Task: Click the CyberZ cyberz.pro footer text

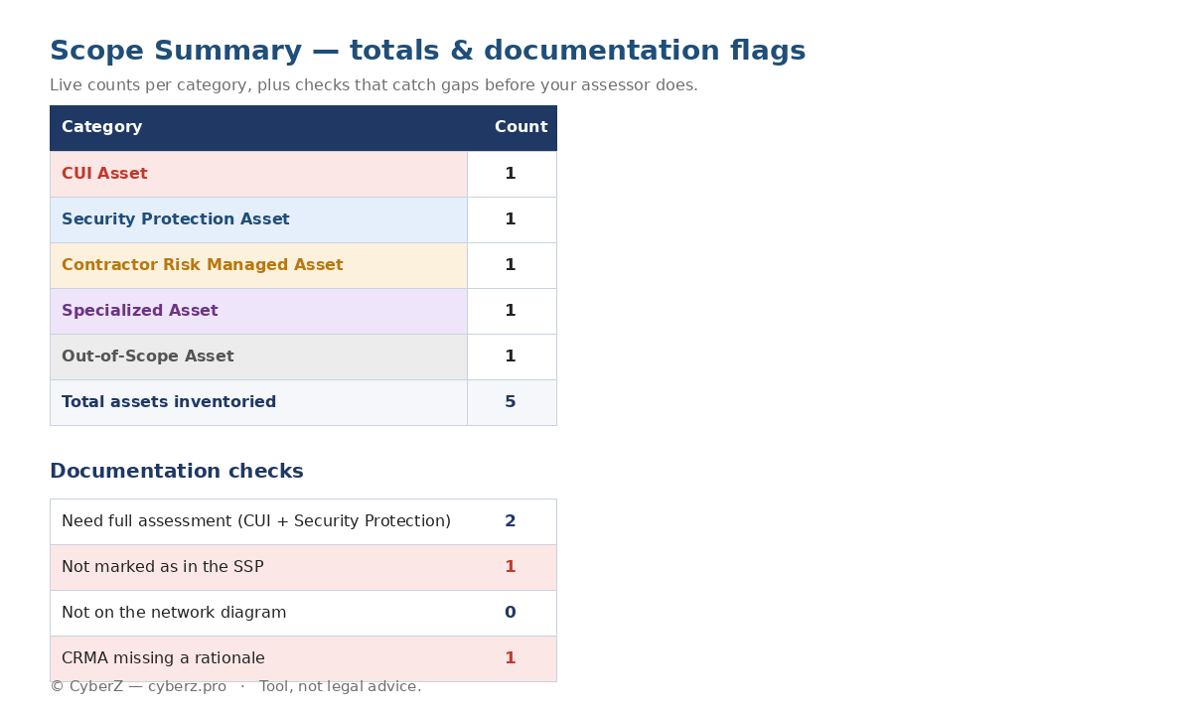Action: tap(138, 687)
